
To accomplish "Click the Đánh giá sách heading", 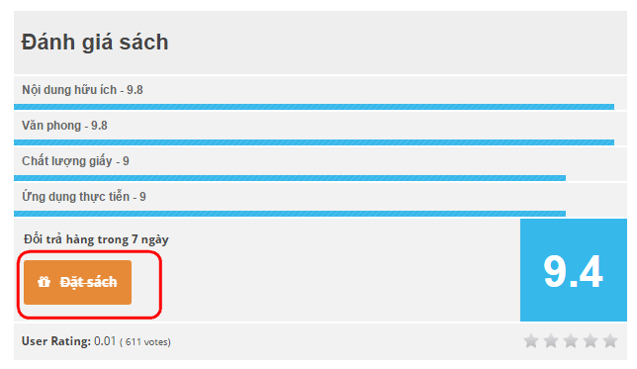I will [x=95, y=43].
